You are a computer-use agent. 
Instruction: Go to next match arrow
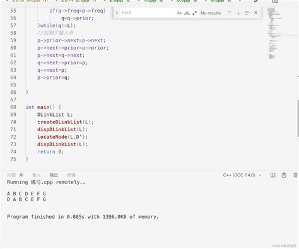pos(238,13)
